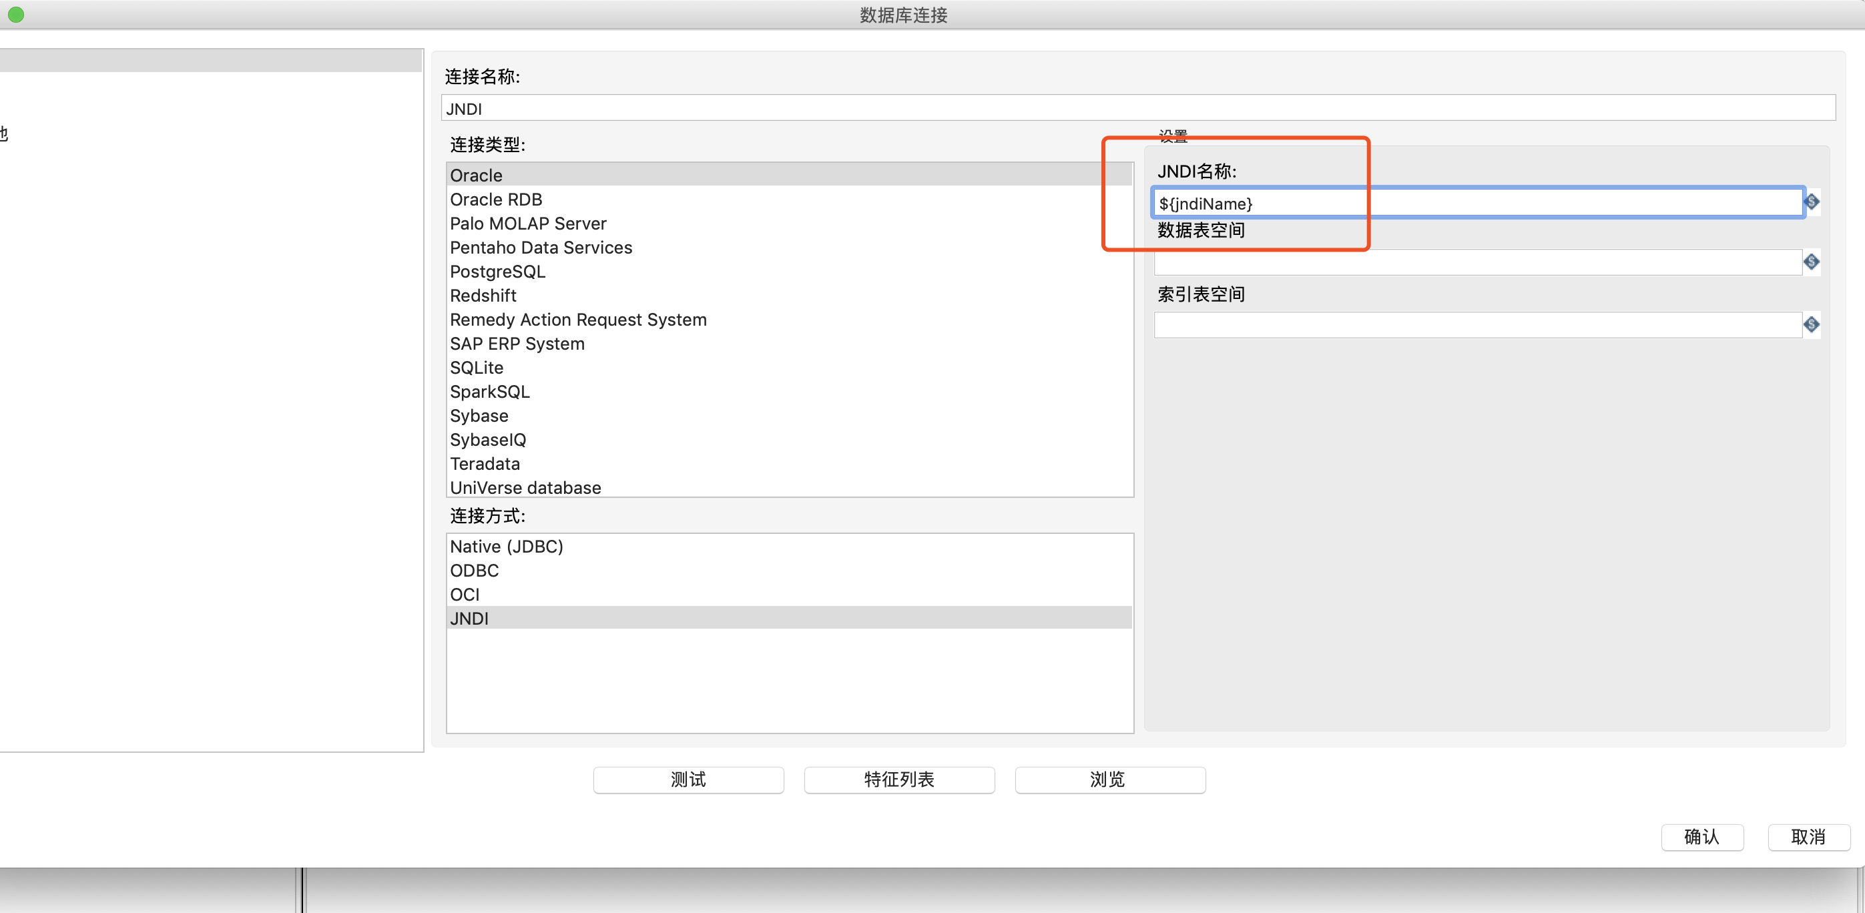This screenshot has height=913, width=1865.
Task: Choose SQLite connection type
Action: coord(477,368)
